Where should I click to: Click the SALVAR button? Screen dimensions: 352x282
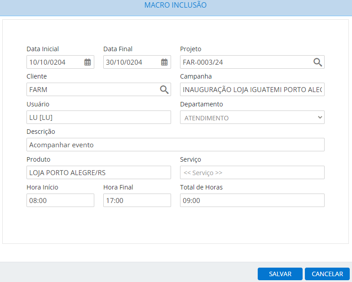pos(280,274)
